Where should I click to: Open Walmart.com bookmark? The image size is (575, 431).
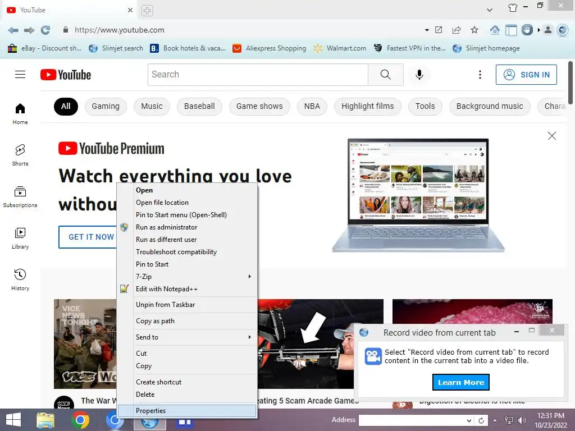[x=340, y=48]
